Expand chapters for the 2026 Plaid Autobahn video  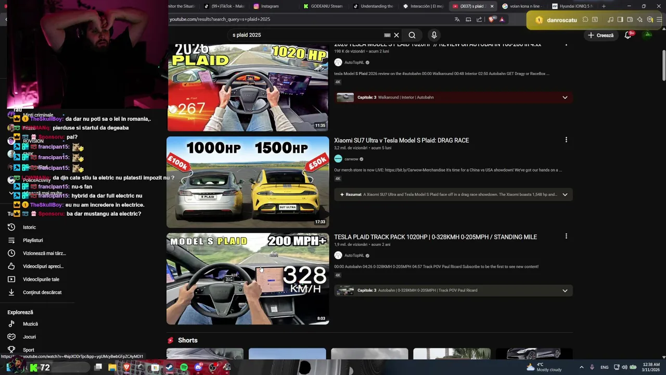coord(565,97)
